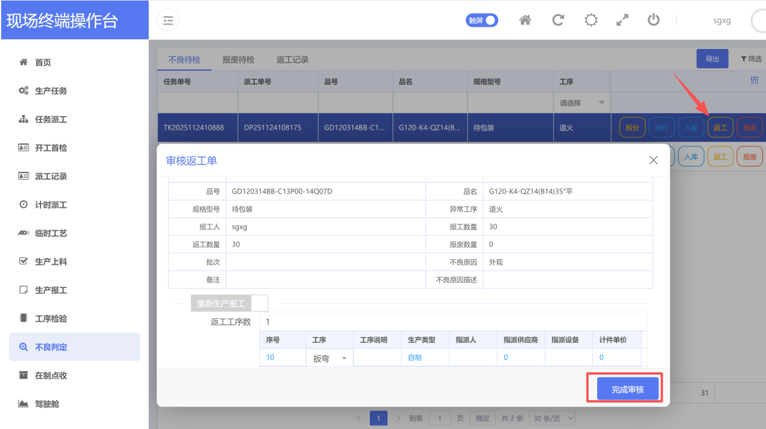Open the 工序 filter 请选择 dropdown
Screen dimensions: 766x429
(582, 103)
